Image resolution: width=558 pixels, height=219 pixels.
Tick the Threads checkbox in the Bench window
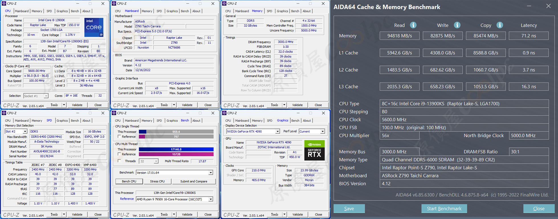coord(119,161)
